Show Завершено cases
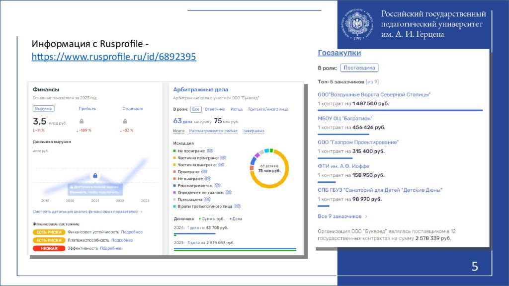 [253, 131]
